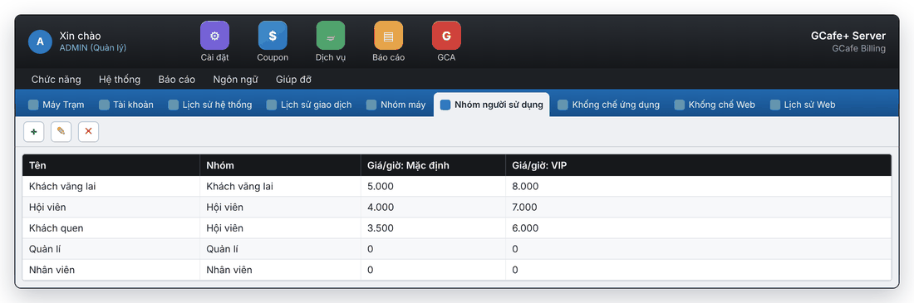Click icon on Nhóm người sử dụng tab
Viewport: 914px width, 303px height.
pos(445,105)
